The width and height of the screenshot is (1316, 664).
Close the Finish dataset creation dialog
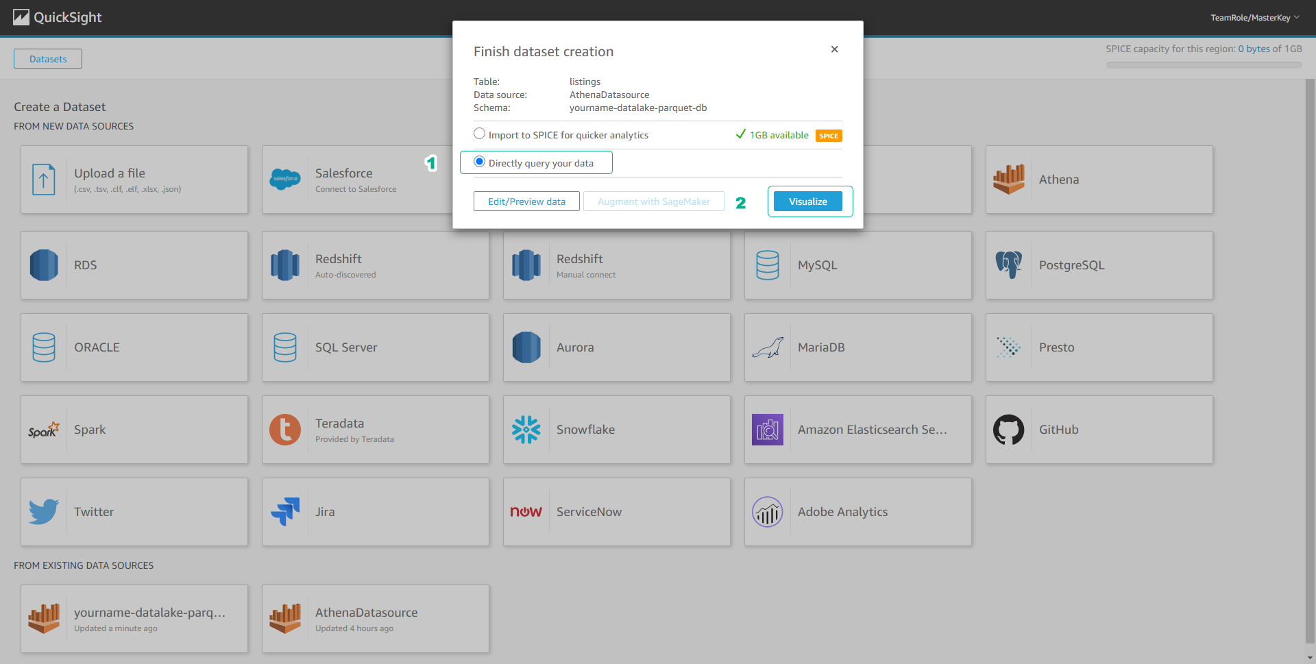[834, 49]
